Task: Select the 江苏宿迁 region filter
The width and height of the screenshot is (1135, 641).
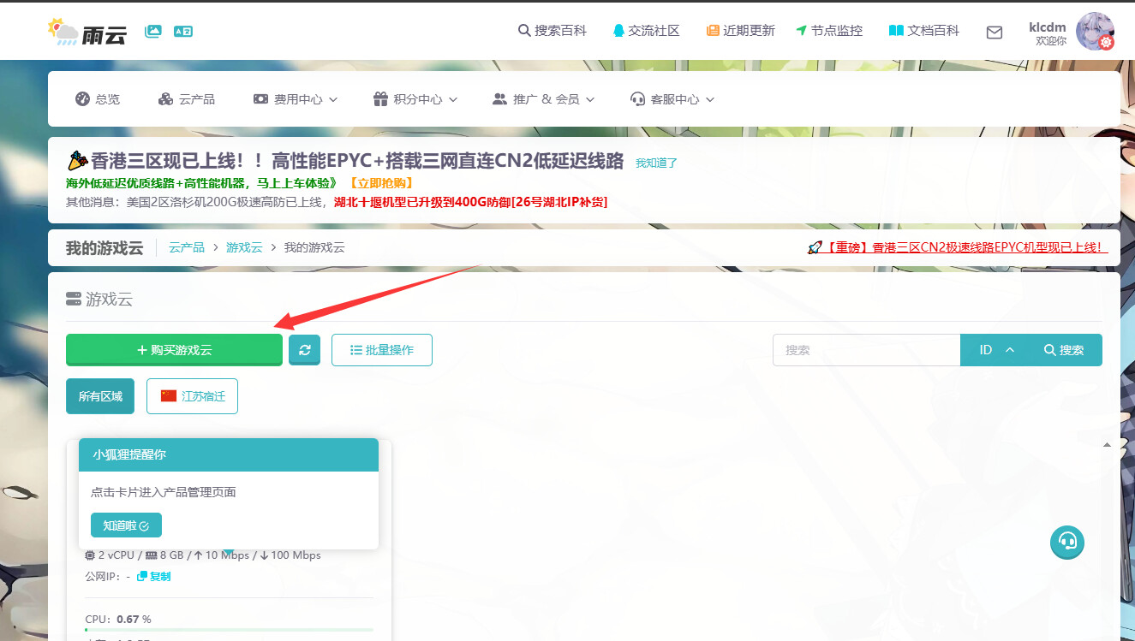Action: (192, 396)
